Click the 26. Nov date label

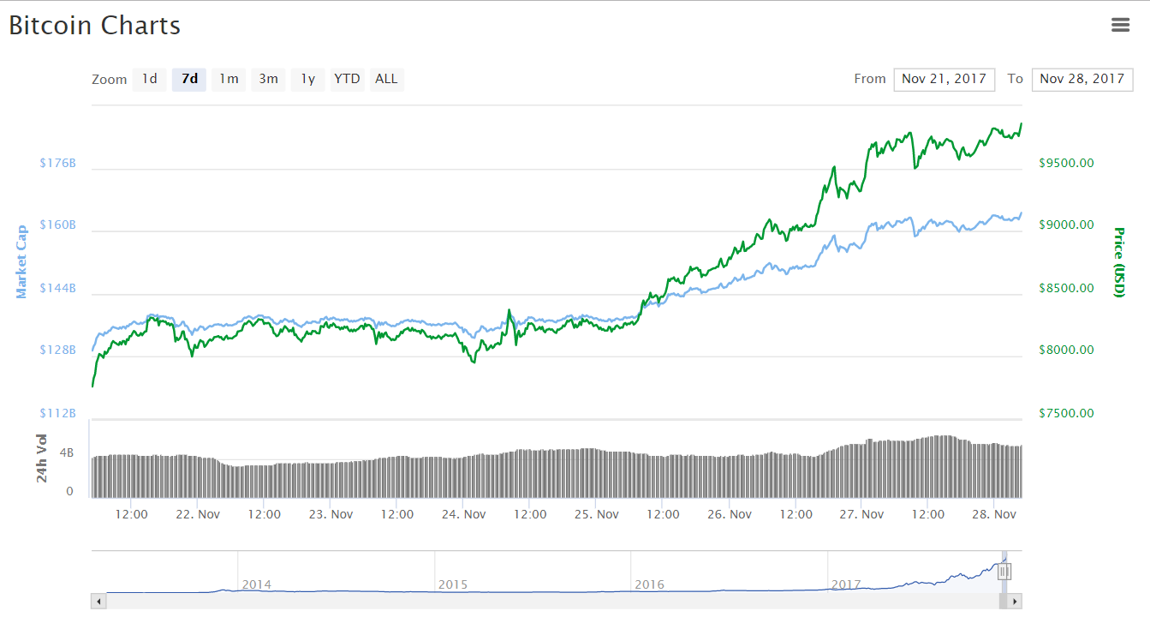click(729, 514)
